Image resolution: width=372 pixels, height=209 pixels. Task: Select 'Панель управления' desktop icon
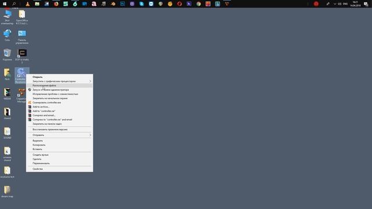point(22,37)
